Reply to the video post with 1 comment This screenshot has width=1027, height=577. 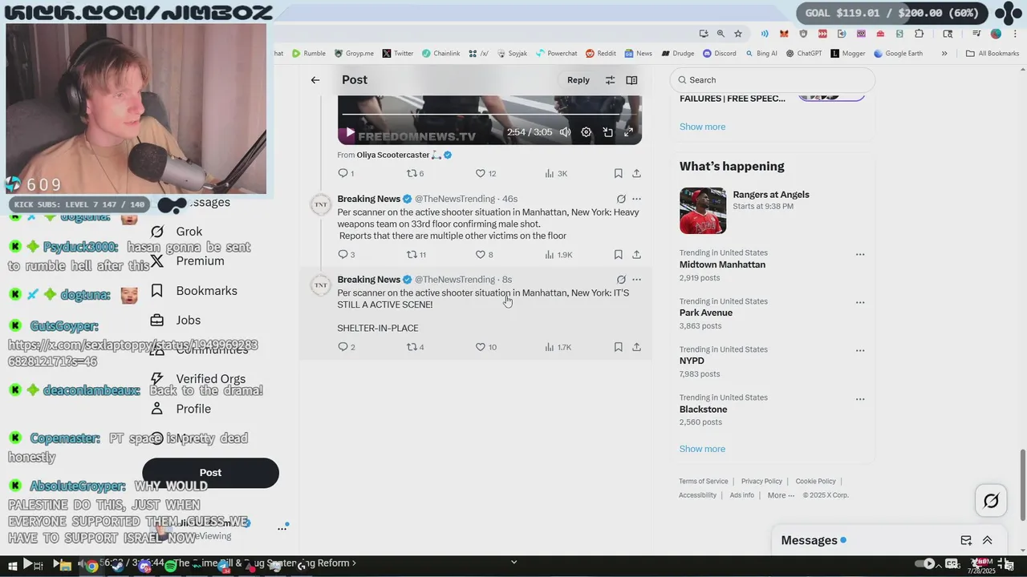pos(343,173)
